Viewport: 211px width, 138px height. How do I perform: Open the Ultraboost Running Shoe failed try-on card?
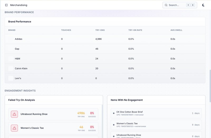[53, 114]
